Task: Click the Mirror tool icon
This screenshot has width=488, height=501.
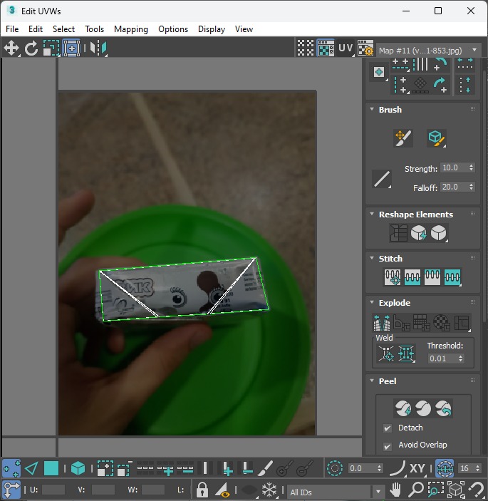Action: tap(98, 48)
